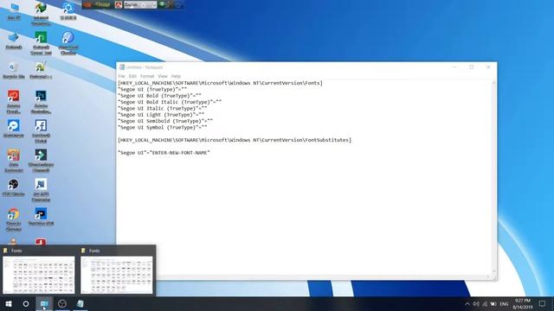Open the Google Chrome desktop shortcut
The width and height of the screenshot is (554, 311).
14,219
